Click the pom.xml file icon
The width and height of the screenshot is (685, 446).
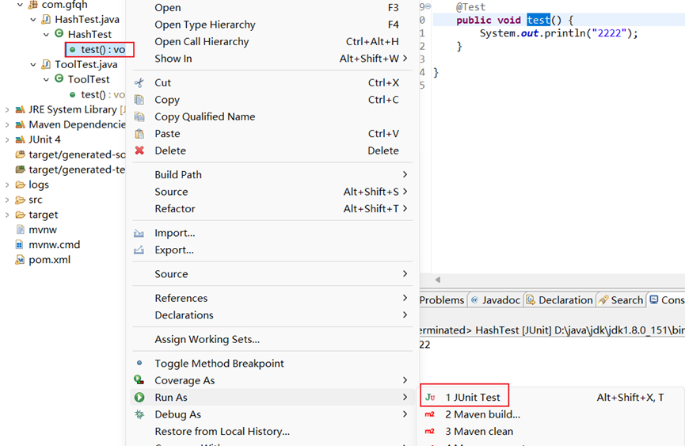20,260
